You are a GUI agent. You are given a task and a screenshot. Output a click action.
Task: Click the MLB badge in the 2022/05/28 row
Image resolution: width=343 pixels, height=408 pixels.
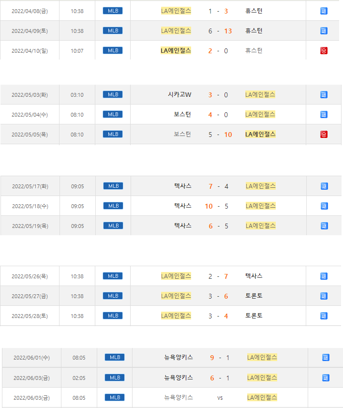pos(113,316)
